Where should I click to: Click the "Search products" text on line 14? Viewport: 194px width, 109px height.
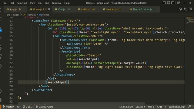169,32
